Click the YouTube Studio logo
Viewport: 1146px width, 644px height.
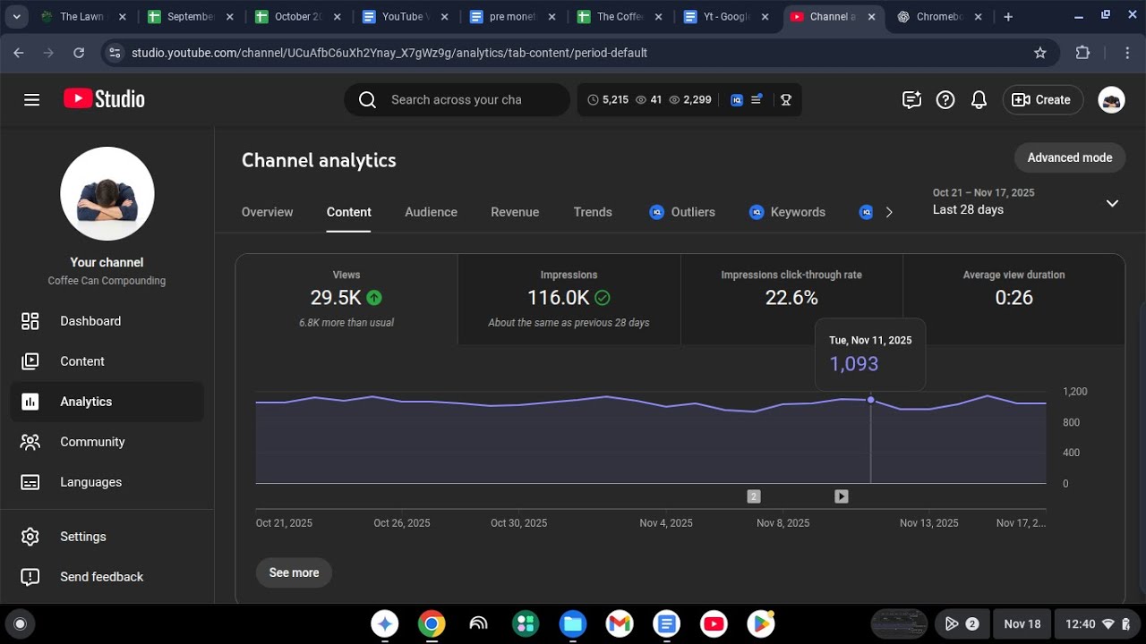[x=104, y=99]
